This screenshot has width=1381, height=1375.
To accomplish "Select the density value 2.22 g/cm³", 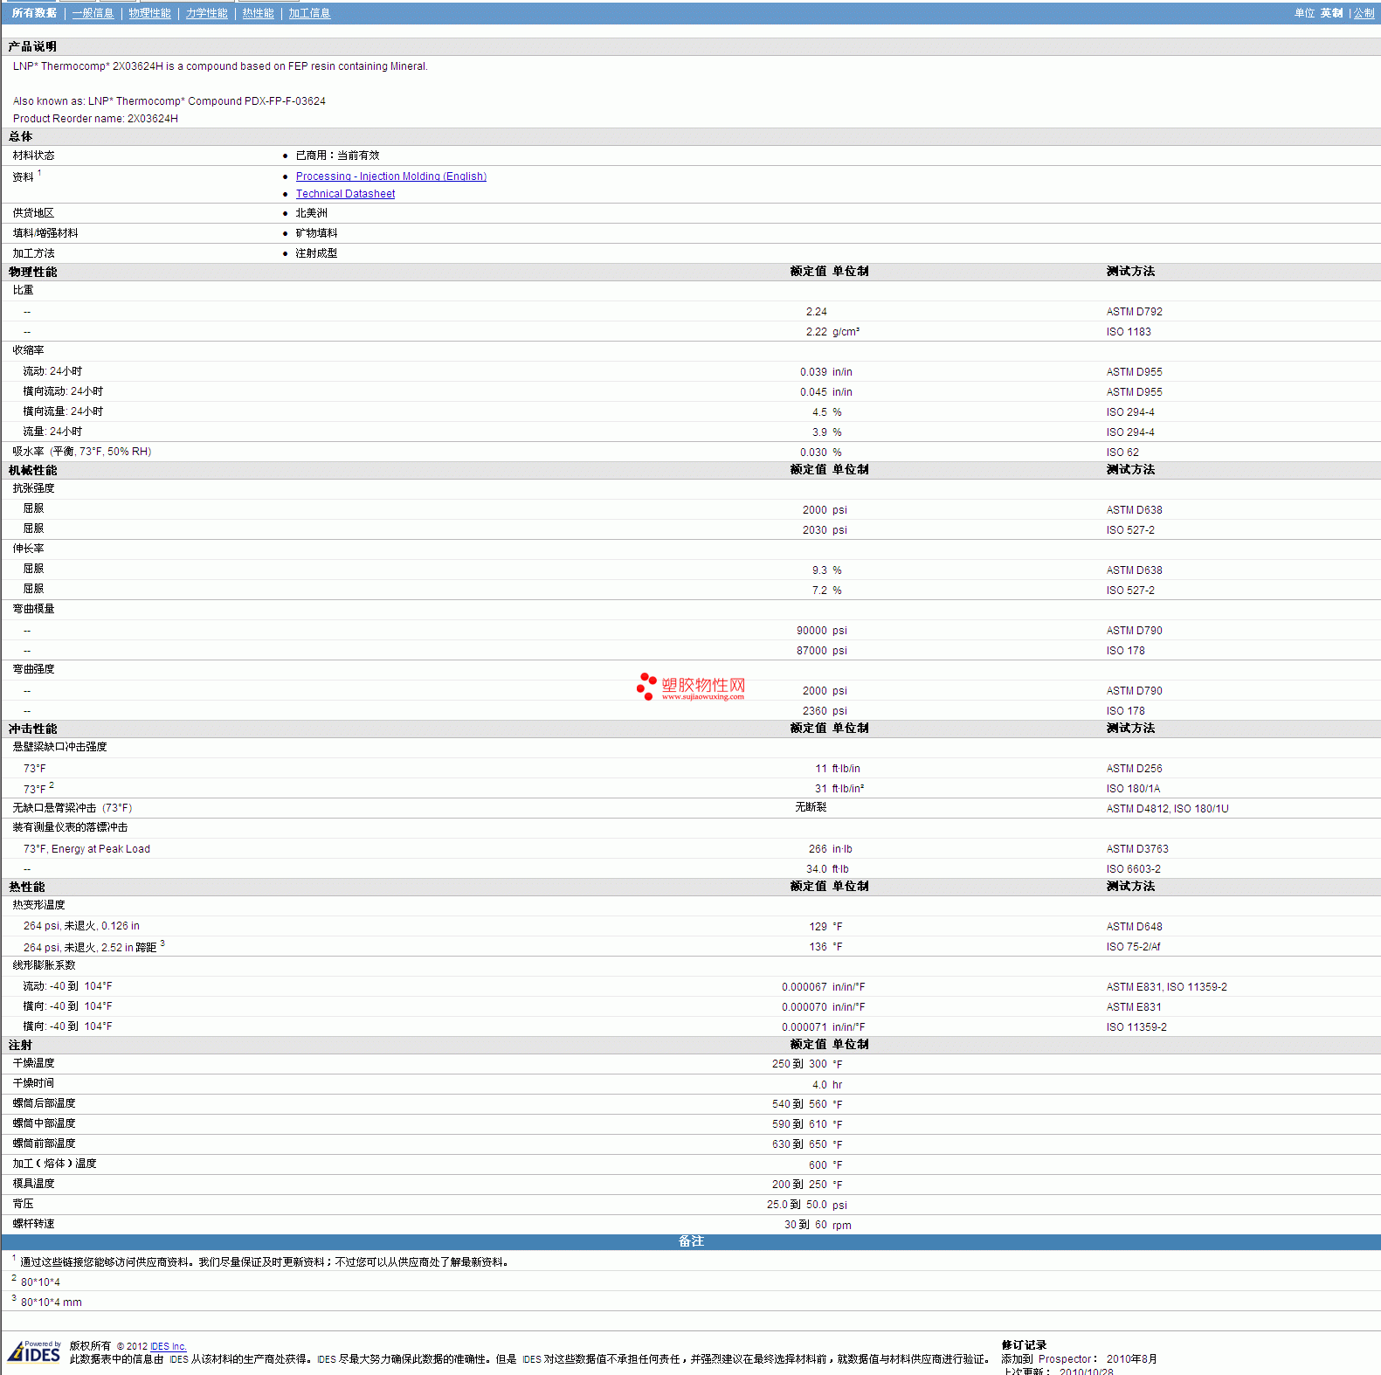I will (832, 332).
